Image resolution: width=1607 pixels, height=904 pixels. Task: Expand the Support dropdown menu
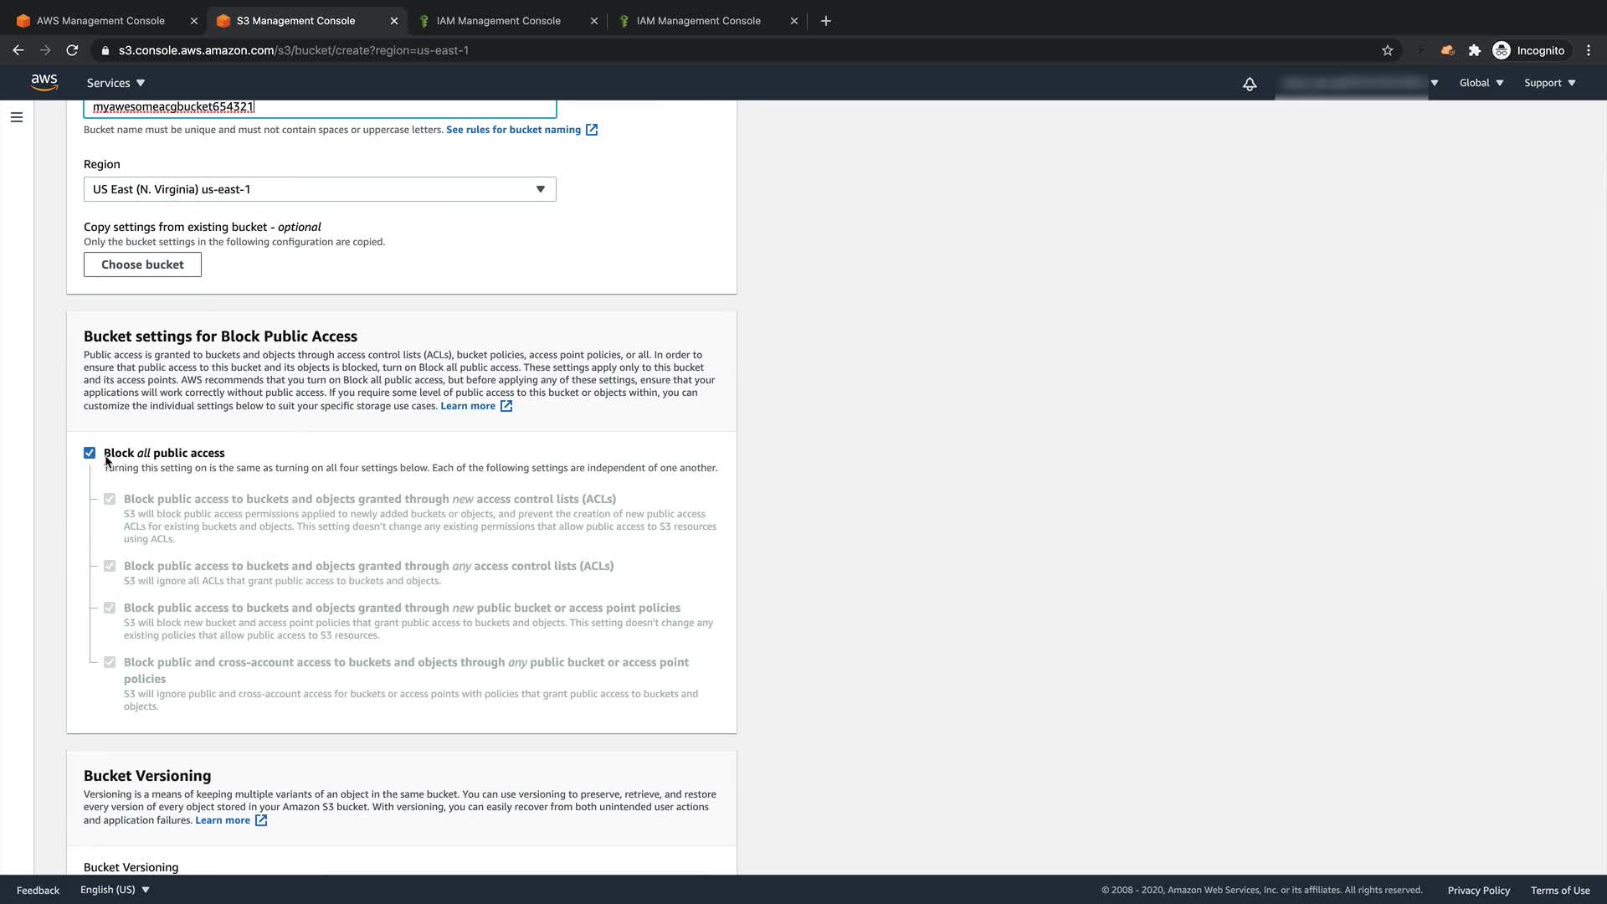click(x=1549, y=83)
